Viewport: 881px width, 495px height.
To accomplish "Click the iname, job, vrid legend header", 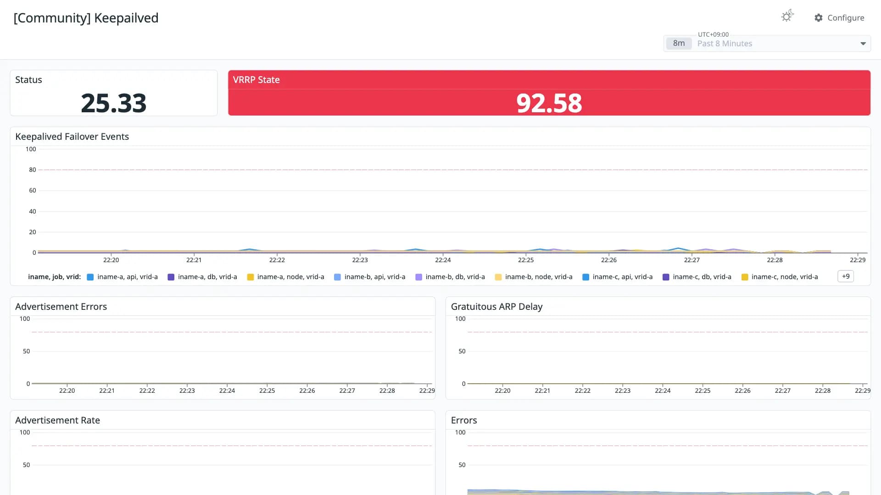I will point(54,277).
